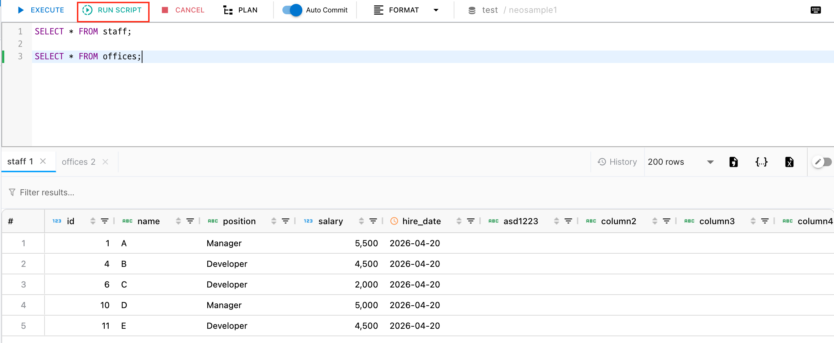Sort by the column2 column
834x343 pixels.
coord(655,221)
